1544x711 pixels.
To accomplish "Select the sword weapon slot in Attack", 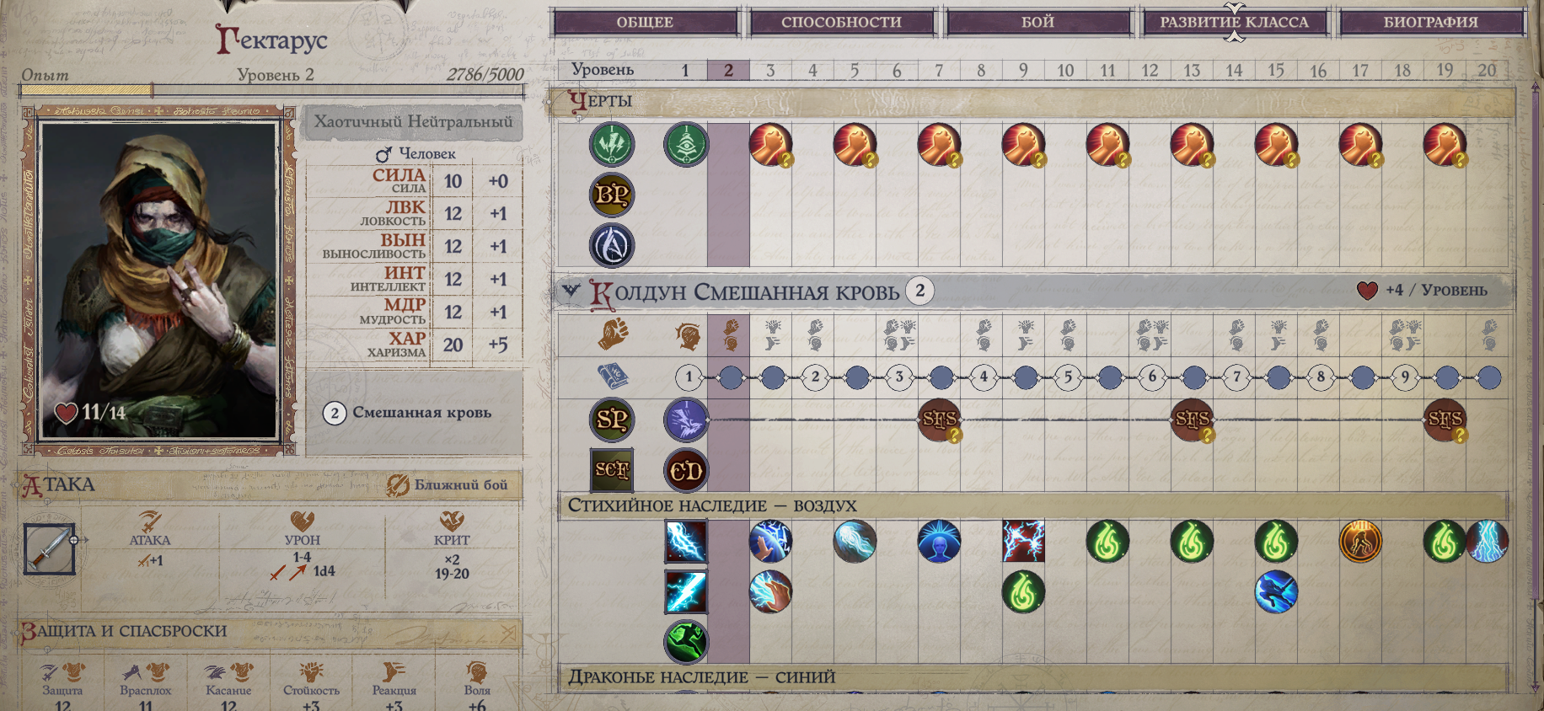I will [x=50, y=548].
